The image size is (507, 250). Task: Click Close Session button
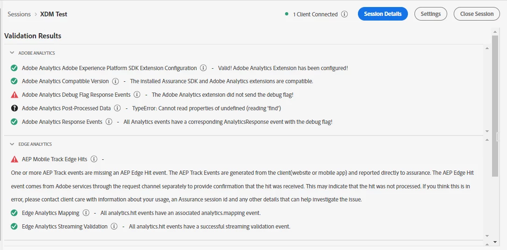(477, 14)
